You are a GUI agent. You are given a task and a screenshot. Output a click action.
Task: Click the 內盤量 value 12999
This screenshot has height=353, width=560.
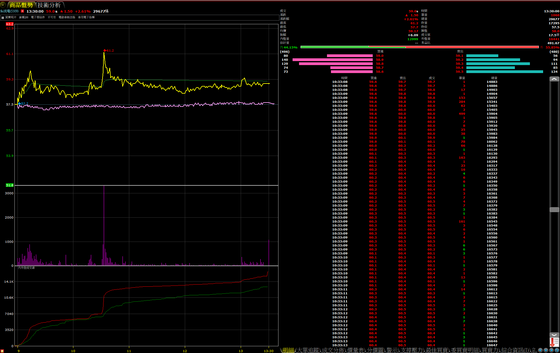point(413,39)
